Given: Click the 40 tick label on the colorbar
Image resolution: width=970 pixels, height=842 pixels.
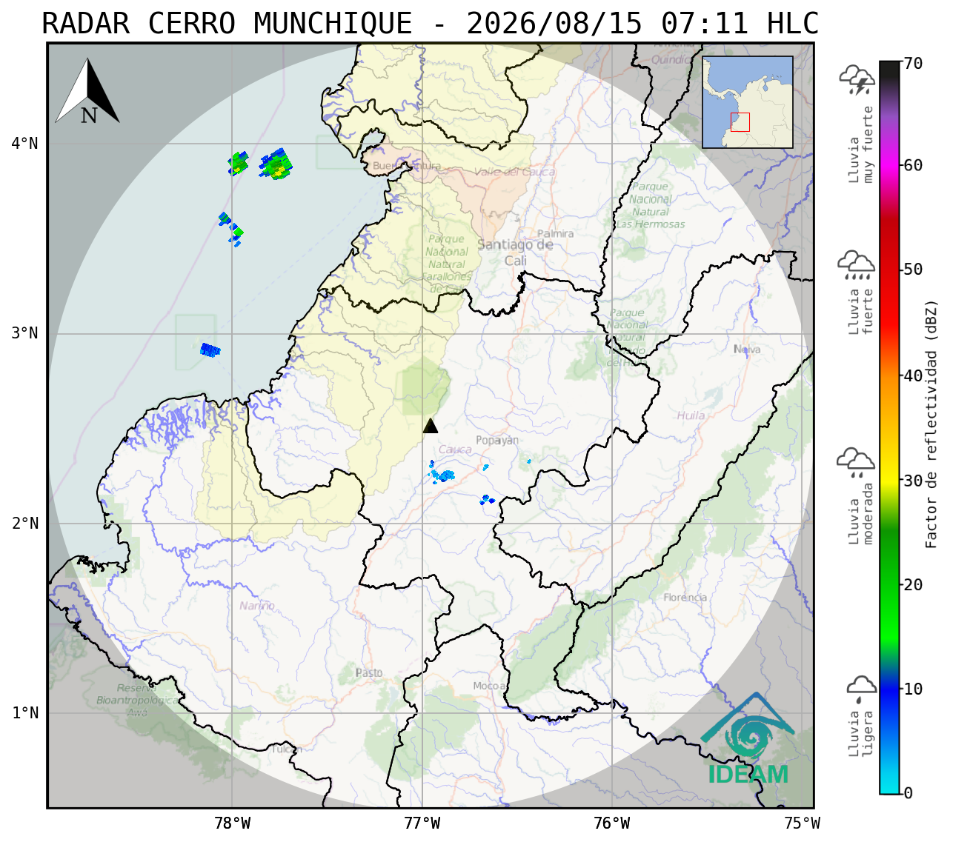Looking at the screenshot, I should pyautogui.click(x=914, y=376).
